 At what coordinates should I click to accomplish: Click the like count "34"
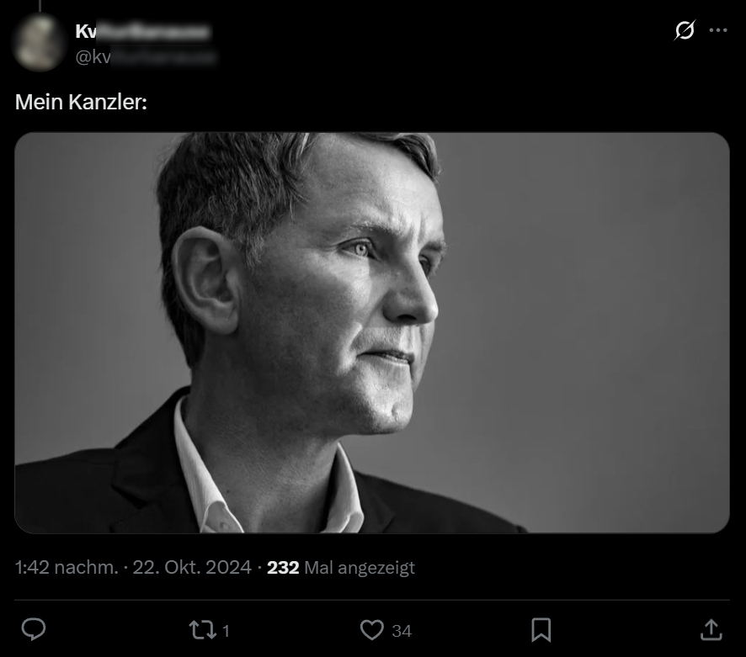[402, 630]
